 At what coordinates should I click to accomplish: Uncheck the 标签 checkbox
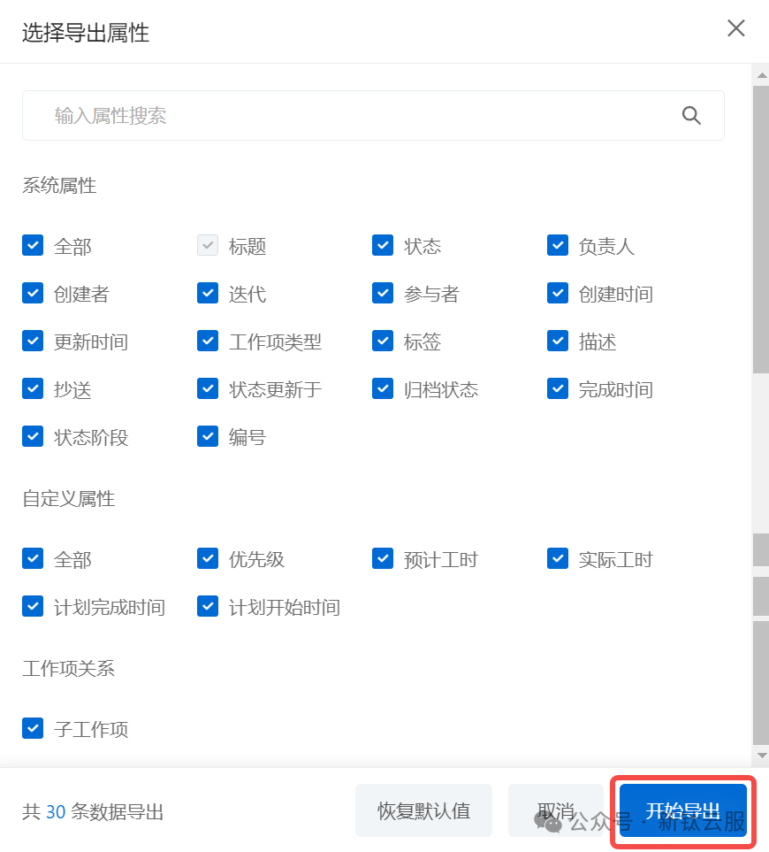[383, 342]
